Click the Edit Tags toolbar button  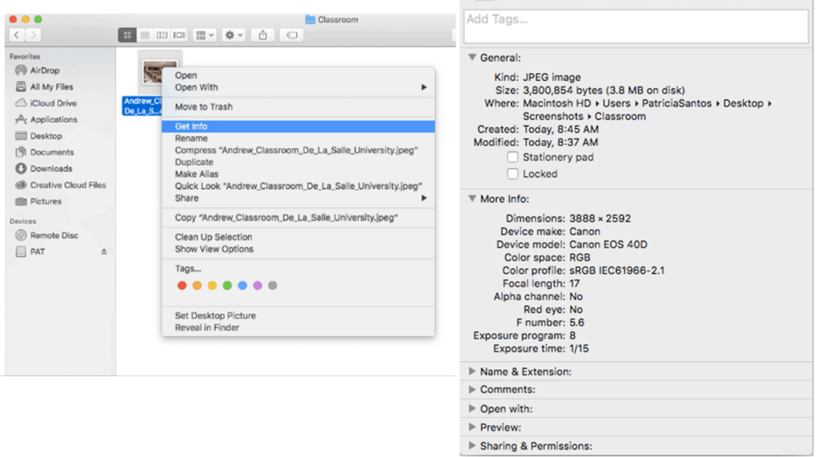(291, 35)
